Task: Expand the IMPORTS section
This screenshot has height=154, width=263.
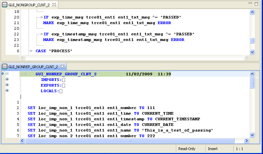Action: pyautogui.click(x=7, y=79)
